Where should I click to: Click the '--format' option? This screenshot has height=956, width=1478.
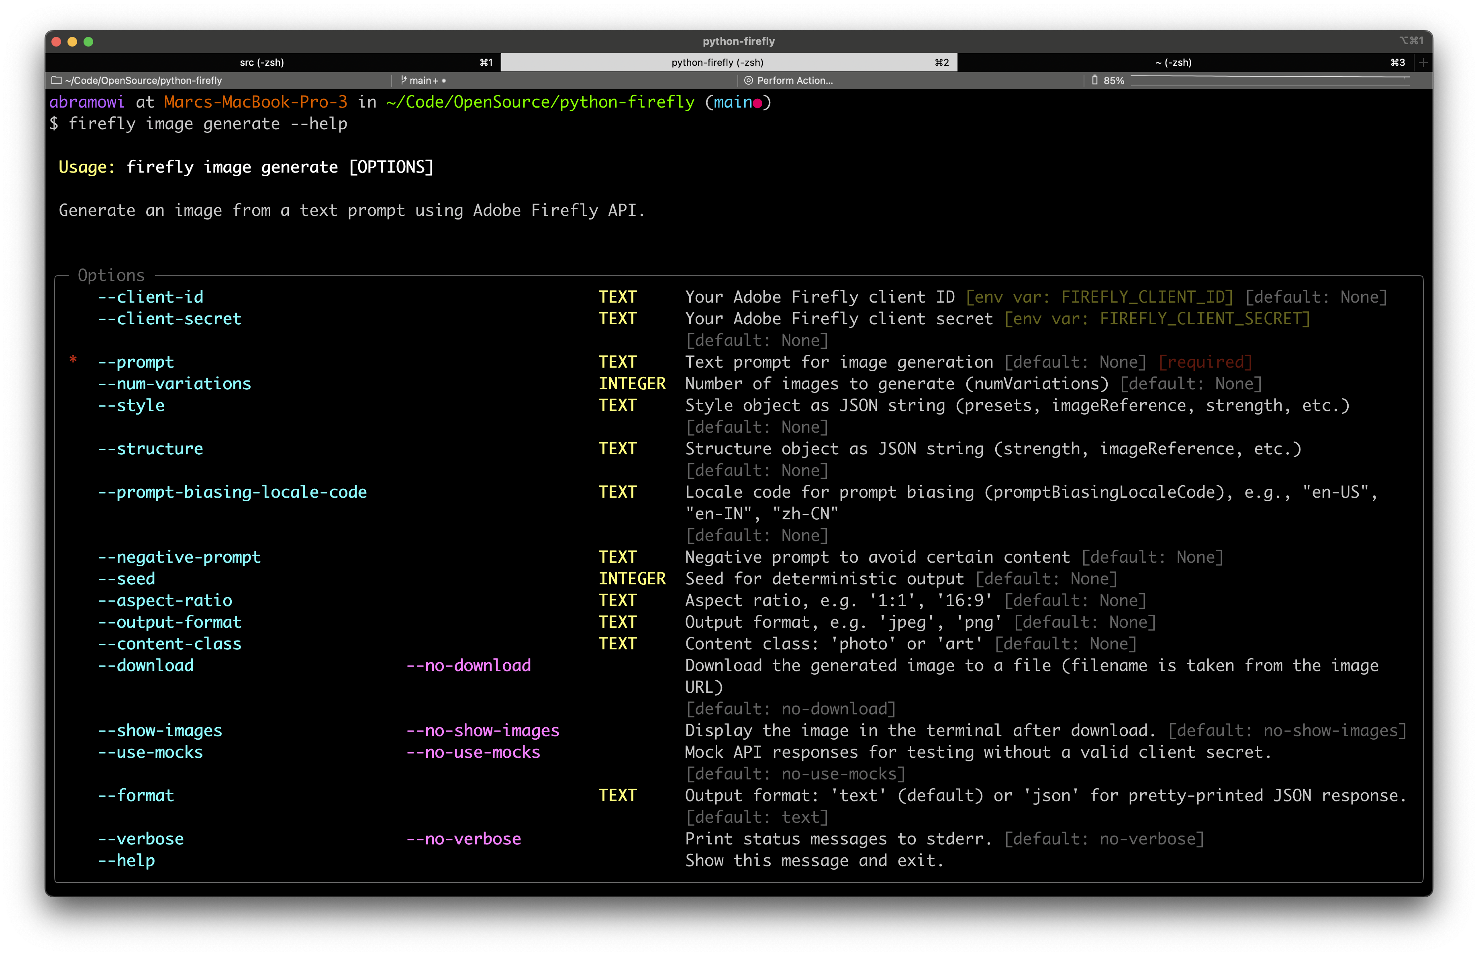tap(136, 796)
